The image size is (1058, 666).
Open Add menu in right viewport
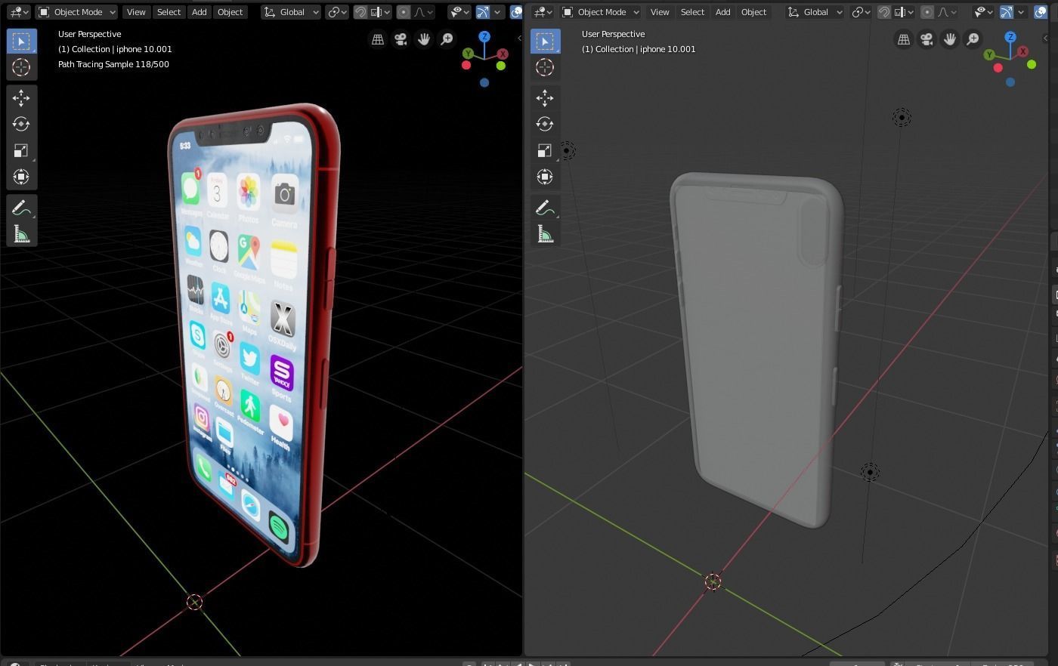click(723, 12)
